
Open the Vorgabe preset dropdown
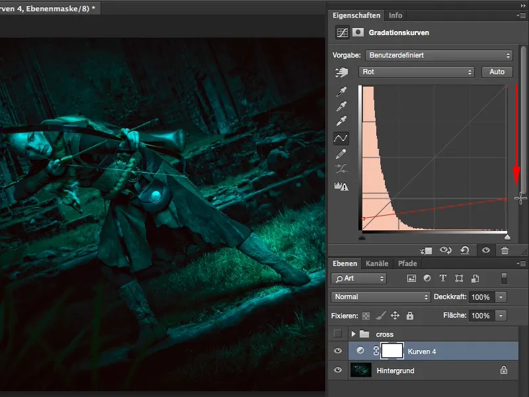[439, 56]
